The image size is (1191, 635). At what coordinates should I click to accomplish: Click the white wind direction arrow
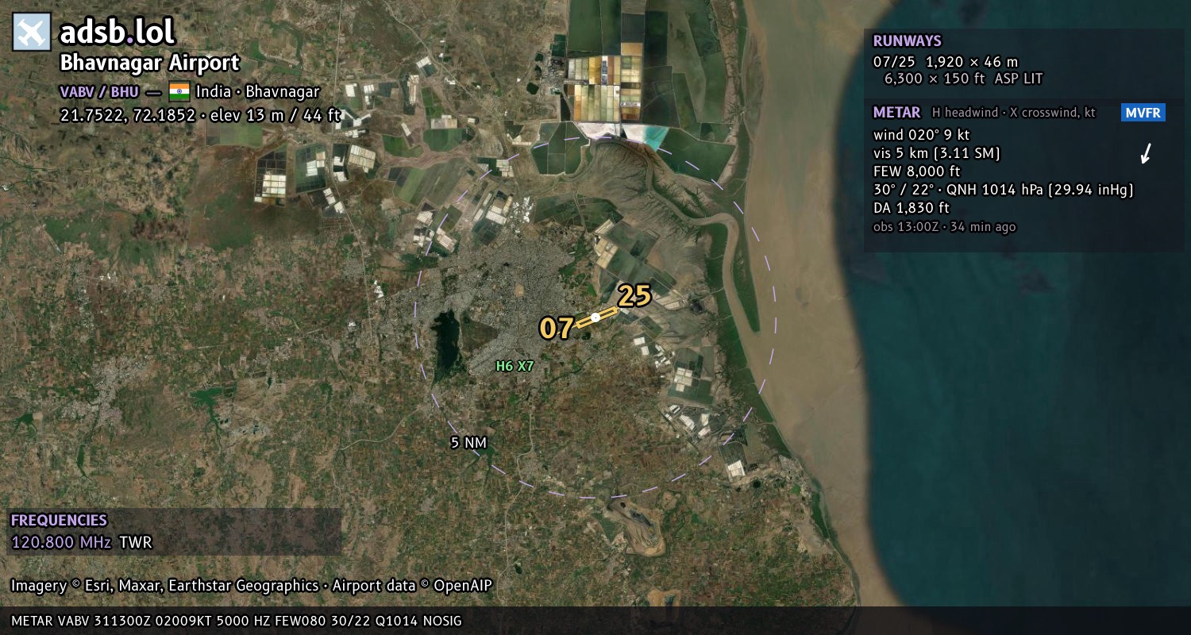1146,153
